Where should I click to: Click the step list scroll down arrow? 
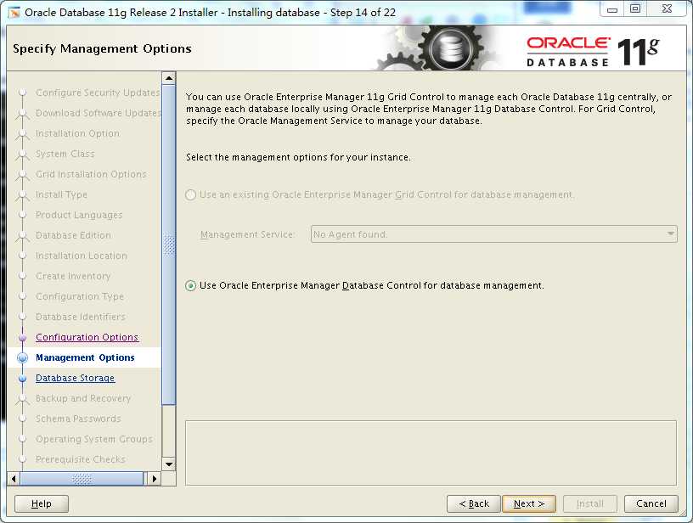point(169,464)
